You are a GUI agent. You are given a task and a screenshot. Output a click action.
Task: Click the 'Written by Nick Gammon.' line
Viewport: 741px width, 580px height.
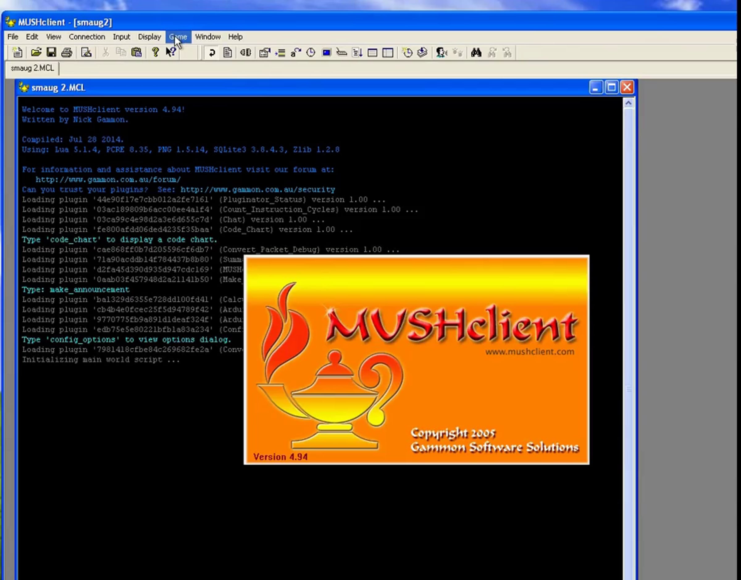(x=75, y=120)
